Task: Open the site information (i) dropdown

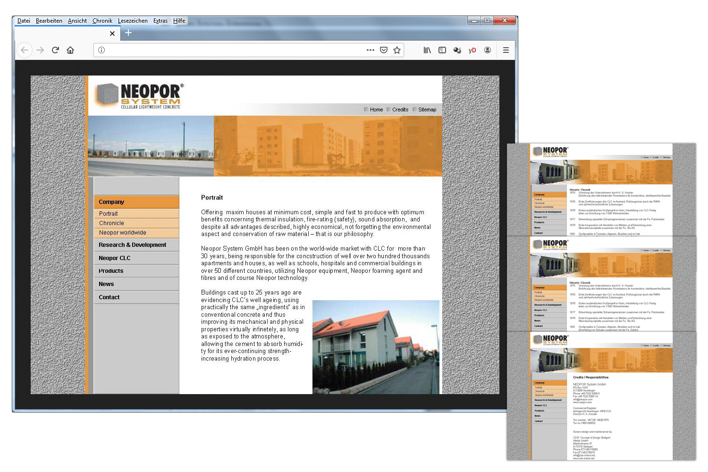Action: pos(101,50)
